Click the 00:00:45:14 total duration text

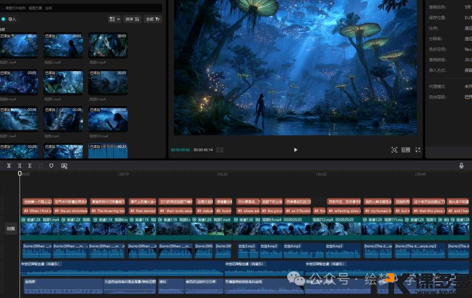pyautogui.click(x=203, y=150)
